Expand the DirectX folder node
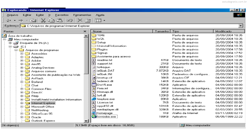The image size is (247, 129). tap(22, 92)
